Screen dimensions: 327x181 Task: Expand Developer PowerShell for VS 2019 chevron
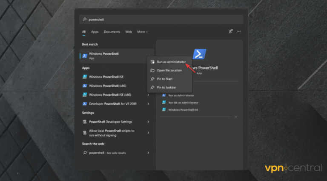[148, 104]
